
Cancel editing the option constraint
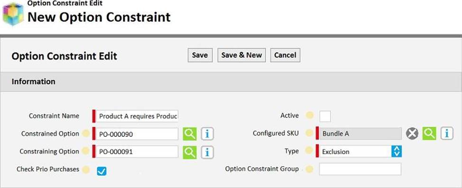pyautogui.click(x=285, y=55)
